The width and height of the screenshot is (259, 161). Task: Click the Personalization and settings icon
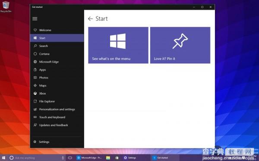click(35, 109)
